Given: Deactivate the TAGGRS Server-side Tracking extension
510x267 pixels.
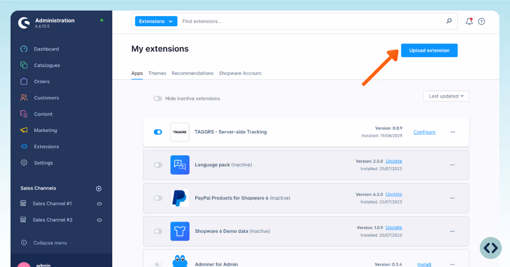Looking at the screenshot, I should 158,132.
